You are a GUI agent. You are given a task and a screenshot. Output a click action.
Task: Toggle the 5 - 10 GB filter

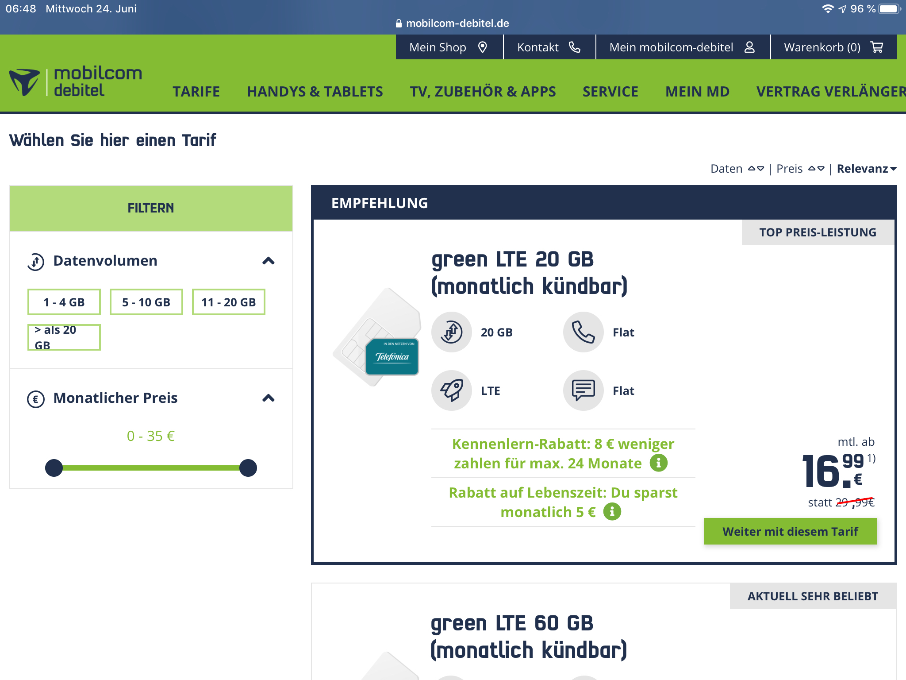click(146, 302)
